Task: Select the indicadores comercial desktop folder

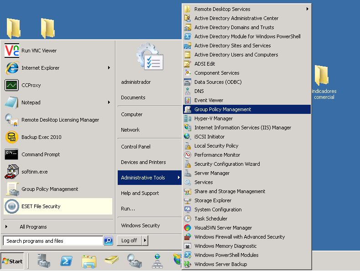Action: (324, 82)
